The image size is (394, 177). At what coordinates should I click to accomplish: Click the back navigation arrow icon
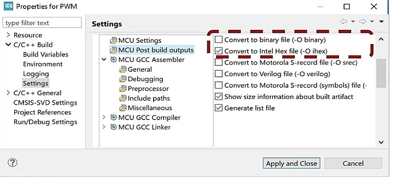coord(344,22)
